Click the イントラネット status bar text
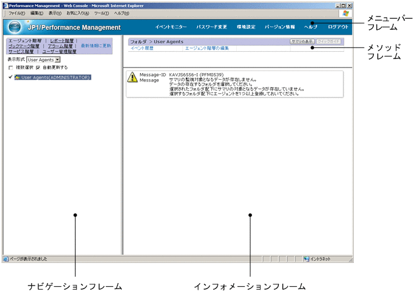The height and width of the screenshot is (294, 414). click(320, 259)
